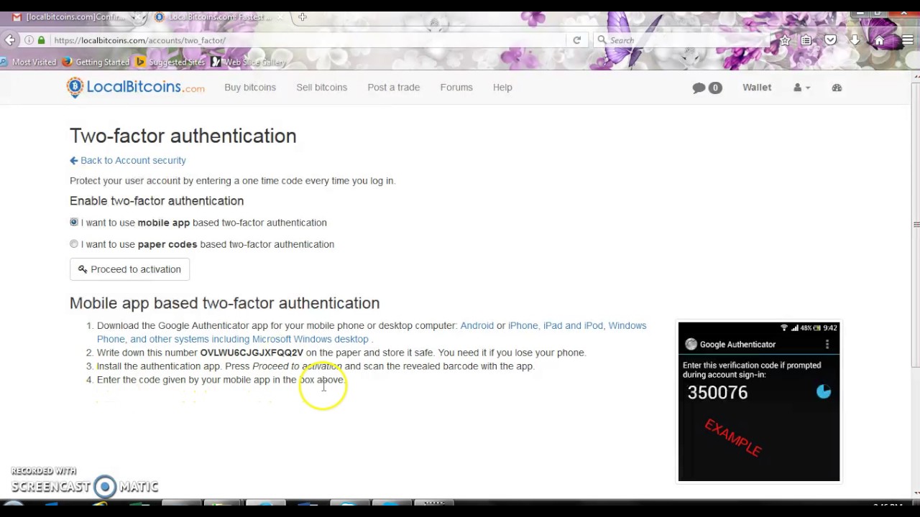Image resolution: width=920 pixels, height=517 pixels.
Task: Reload the page with the refresh icon
Action: (x=576, y=40)
